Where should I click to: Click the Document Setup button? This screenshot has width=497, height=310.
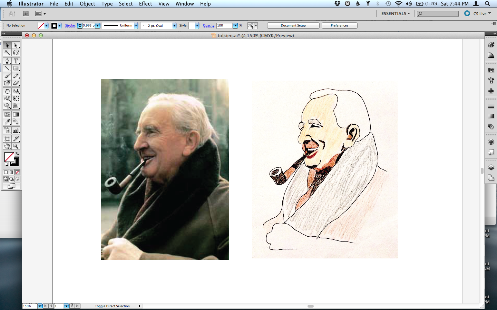(293, 25)
